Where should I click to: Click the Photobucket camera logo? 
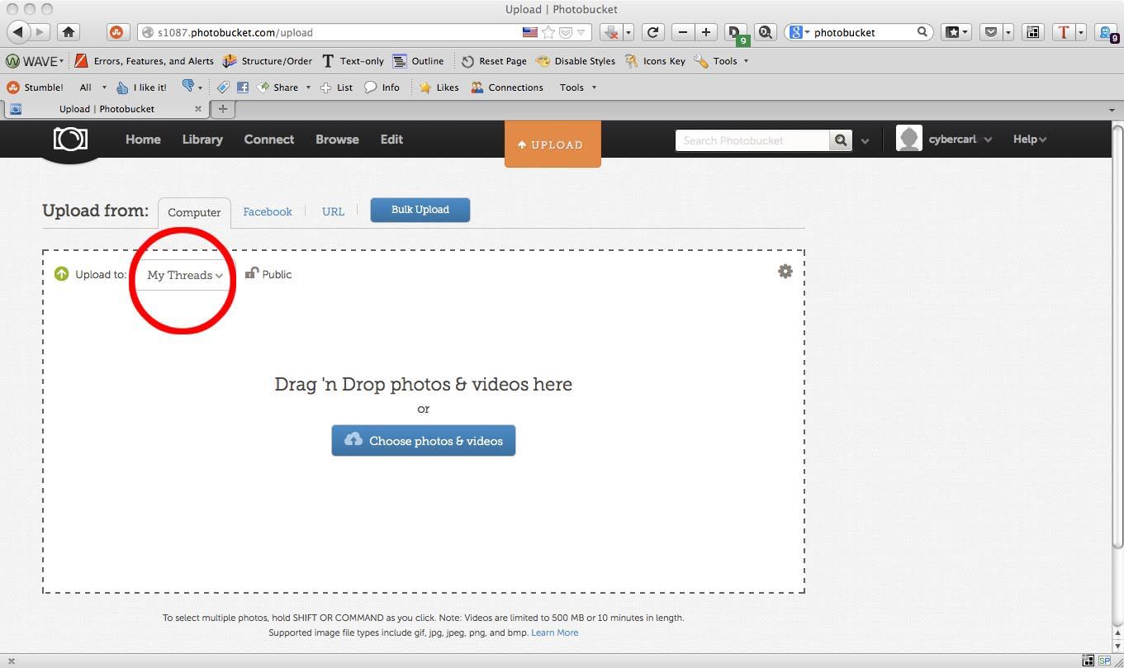click(x=70, y=139)
